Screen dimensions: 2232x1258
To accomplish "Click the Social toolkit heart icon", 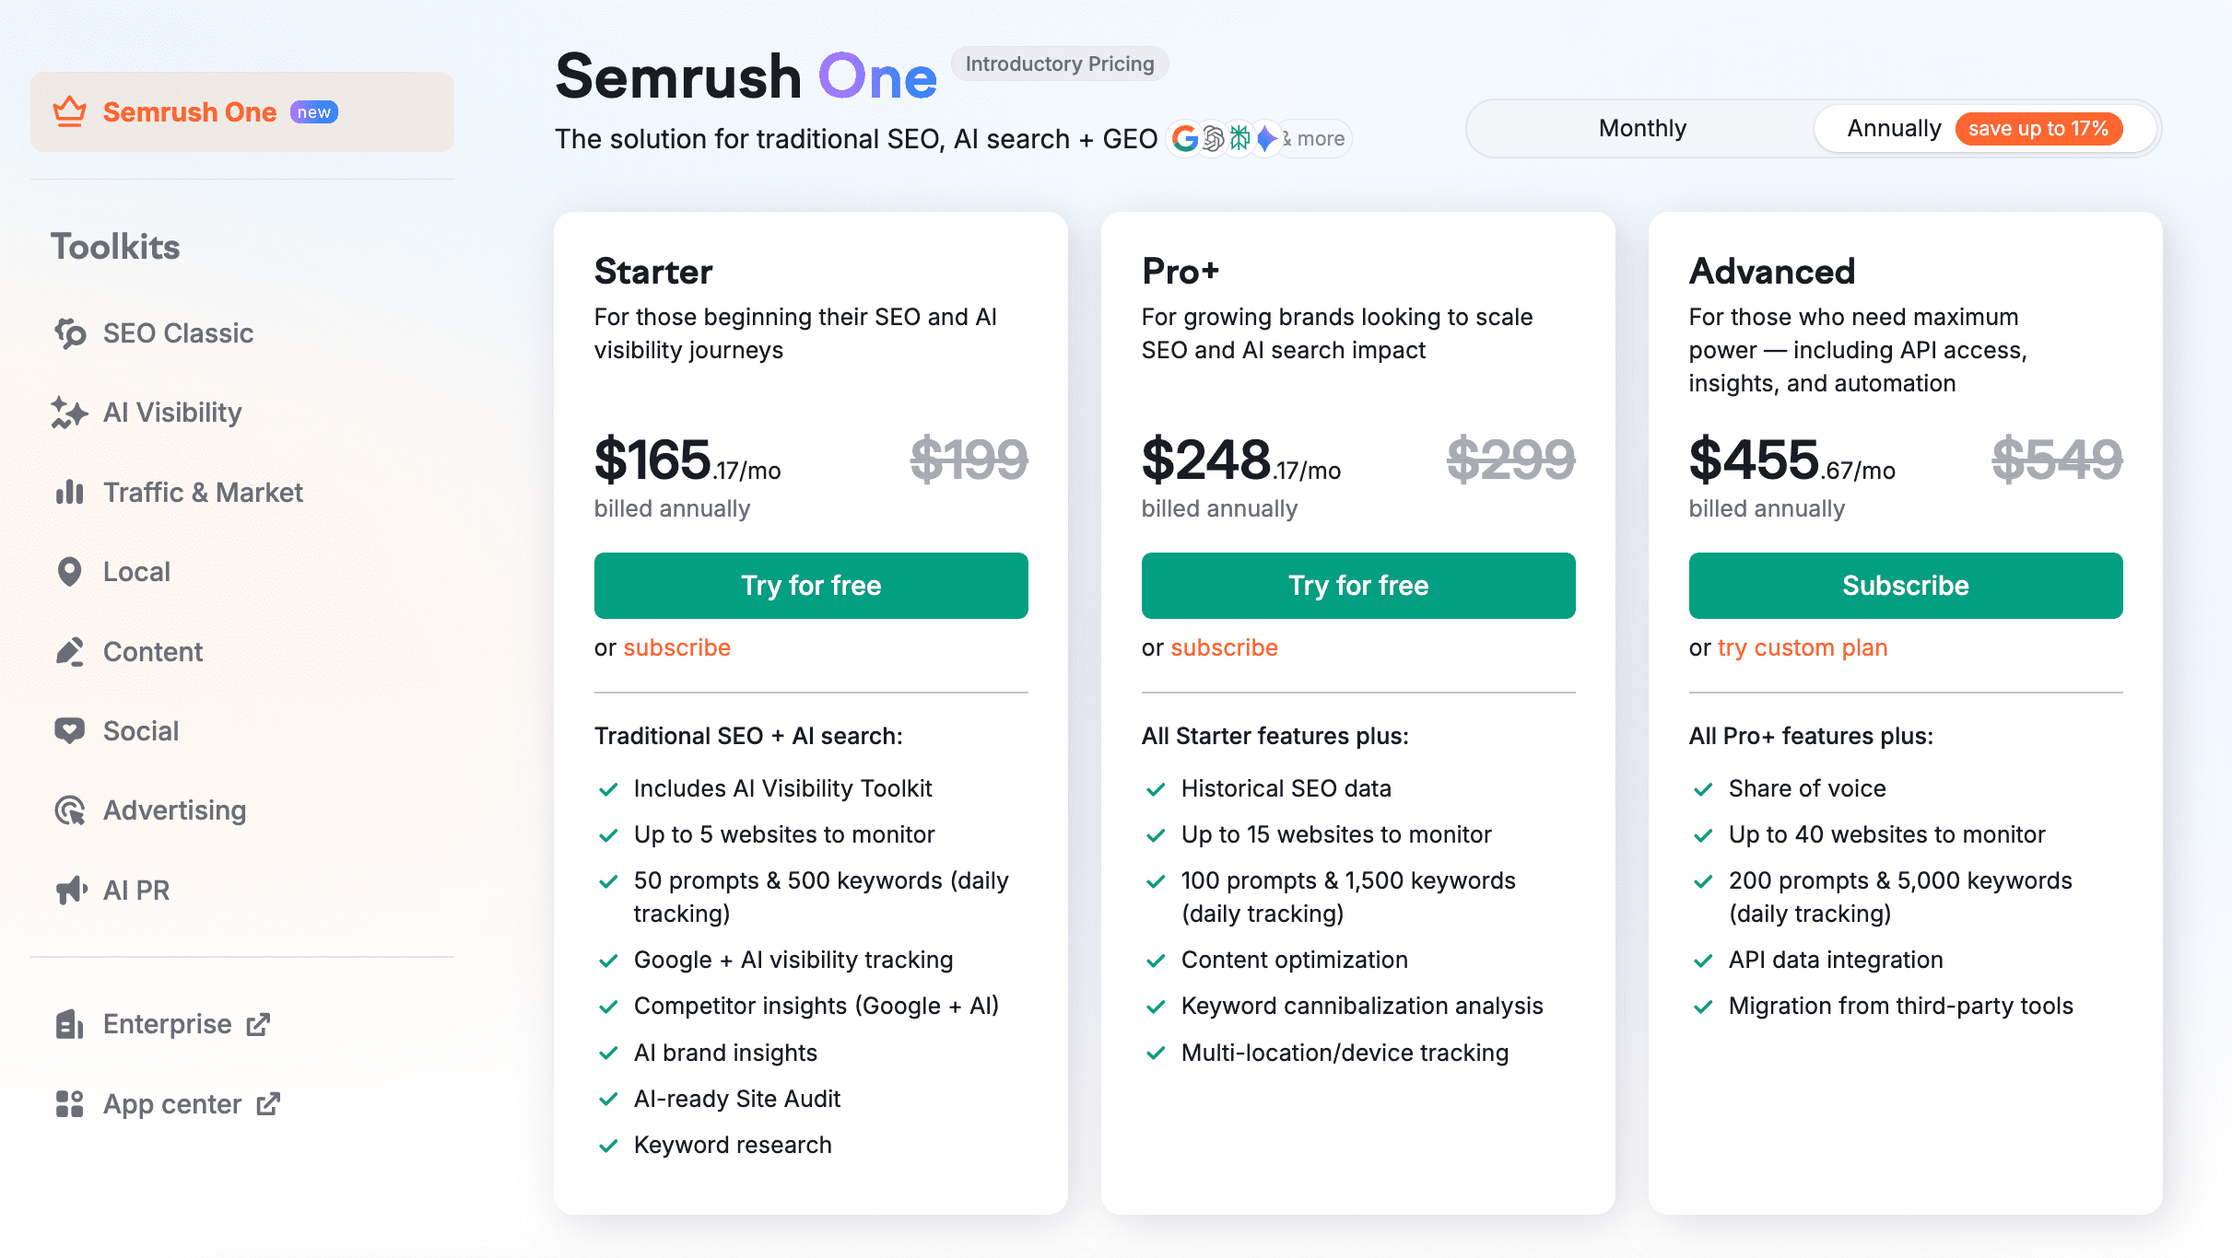I will 70,730.
